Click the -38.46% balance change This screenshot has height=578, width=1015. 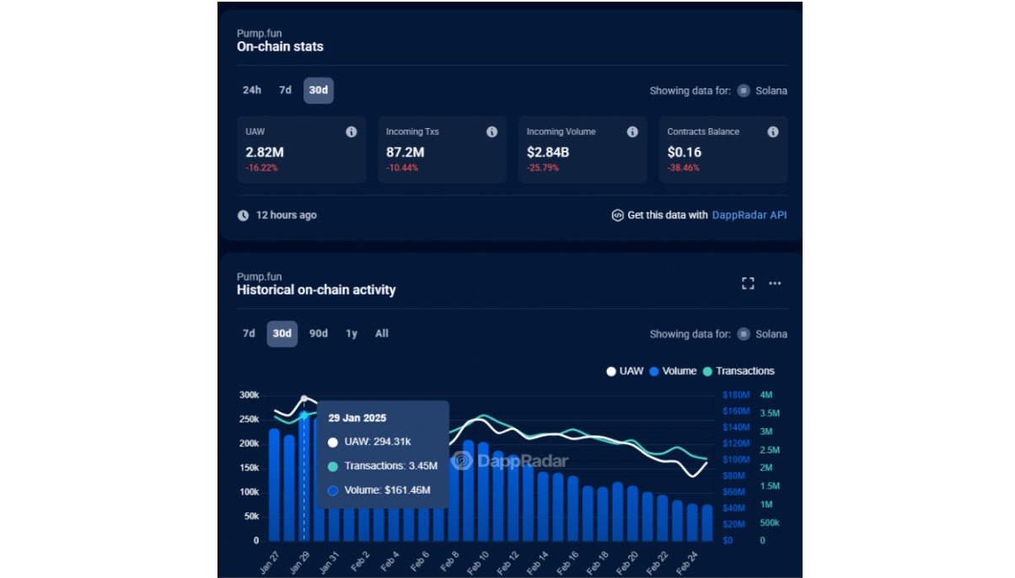(684, 169)
